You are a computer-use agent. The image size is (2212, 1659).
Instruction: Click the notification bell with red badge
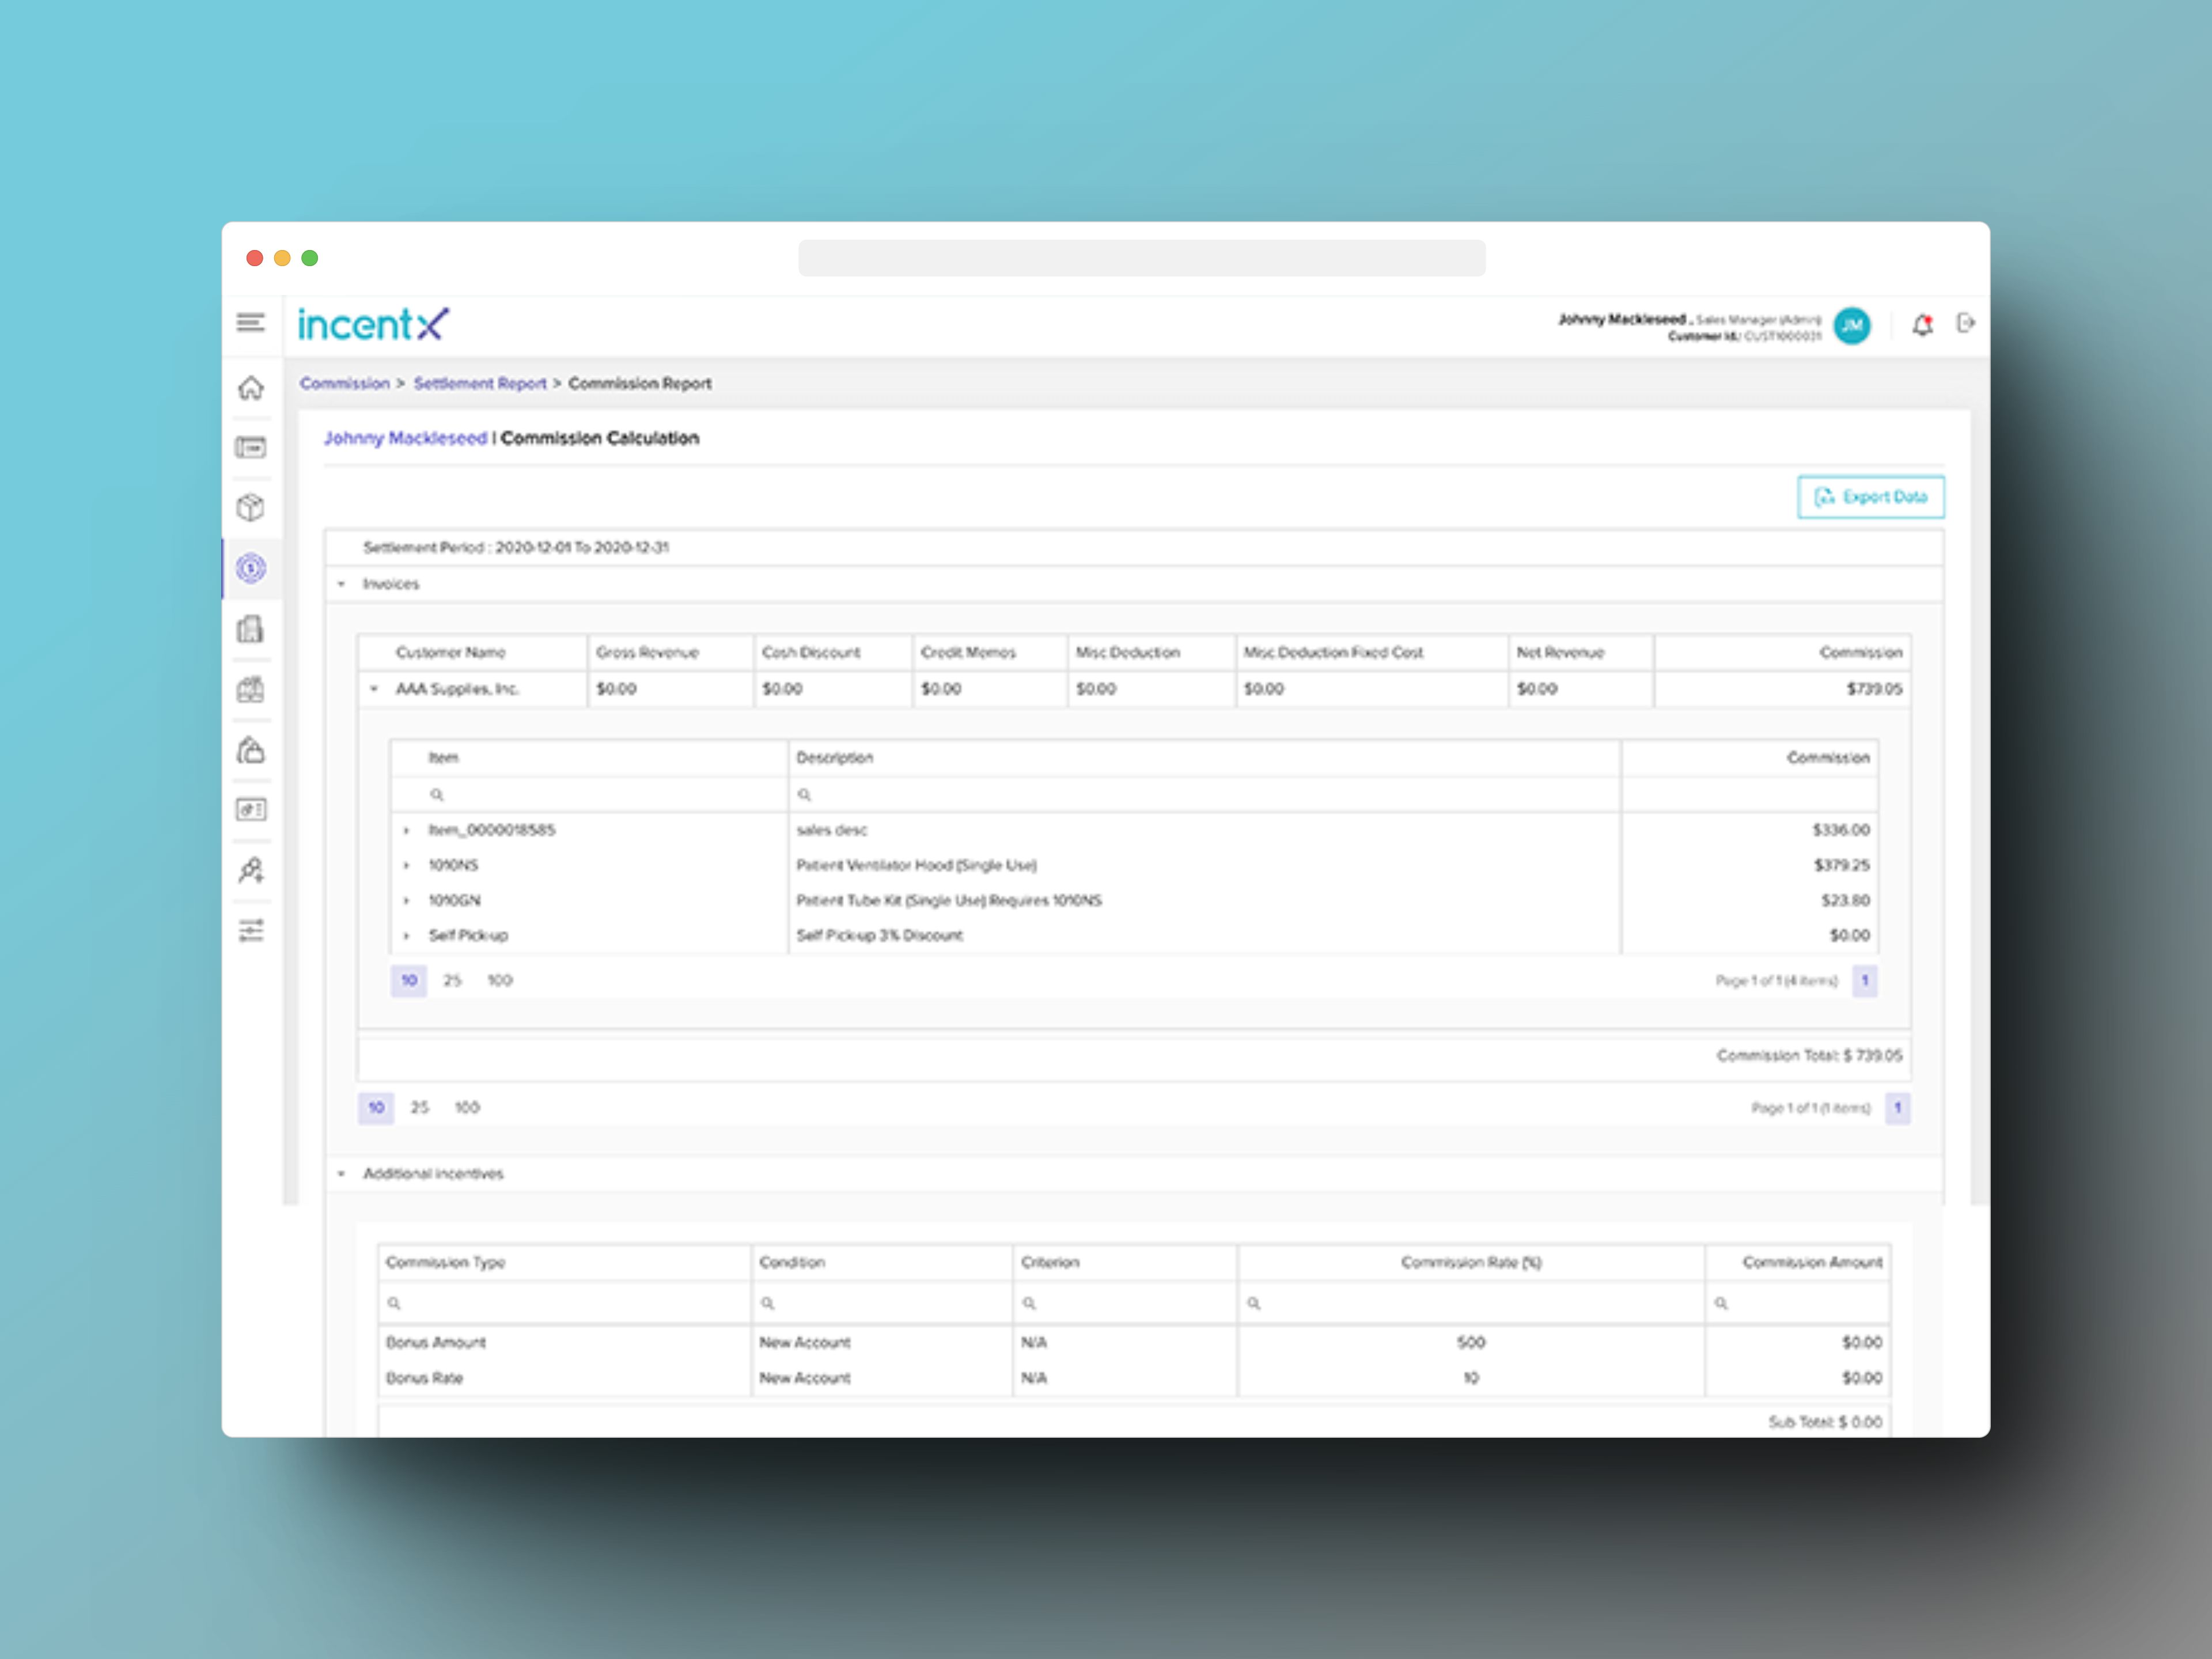(x=1922, y=324)
